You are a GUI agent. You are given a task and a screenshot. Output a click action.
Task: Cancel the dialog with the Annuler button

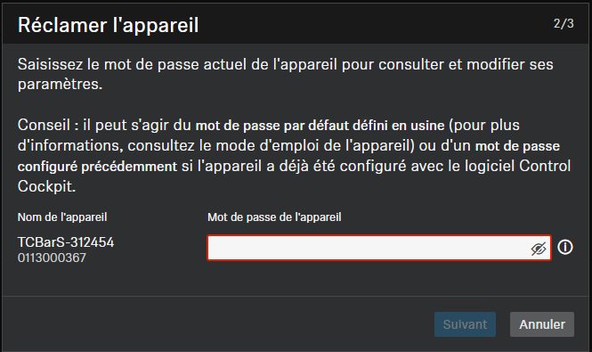click(x=542, y=324)
